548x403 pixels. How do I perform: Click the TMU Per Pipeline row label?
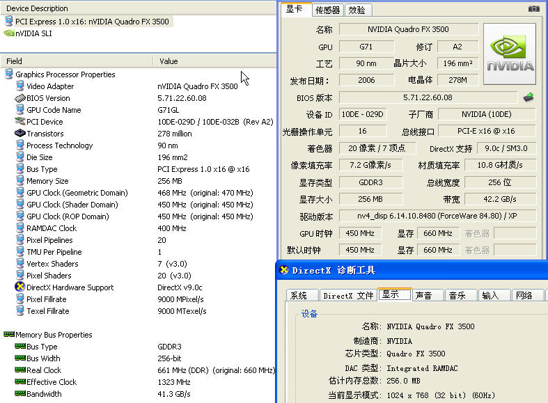54,252
